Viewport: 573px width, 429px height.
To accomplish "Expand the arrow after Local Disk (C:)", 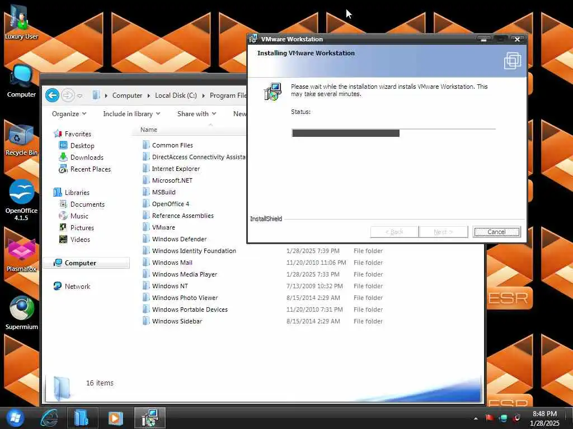I will [204, 96].
